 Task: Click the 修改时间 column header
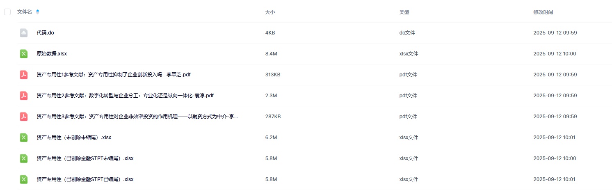point(543,12)
